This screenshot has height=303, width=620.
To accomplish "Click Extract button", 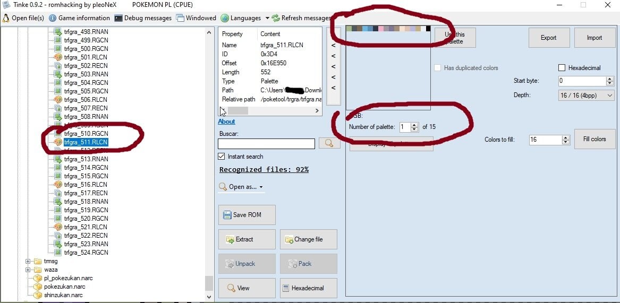I will tap(247, 239).
